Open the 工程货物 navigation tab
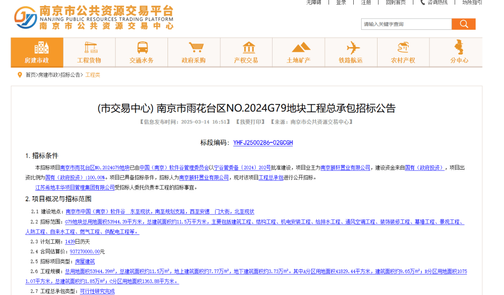504x295 pixels. point(89,52)
